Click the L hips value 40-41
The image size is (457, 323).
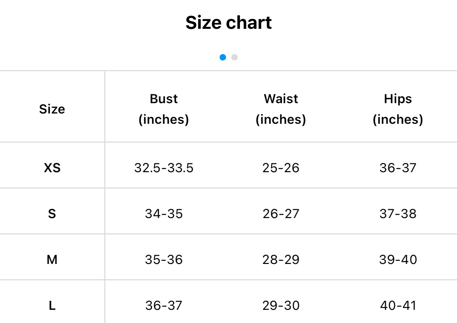tap(398, 306)
